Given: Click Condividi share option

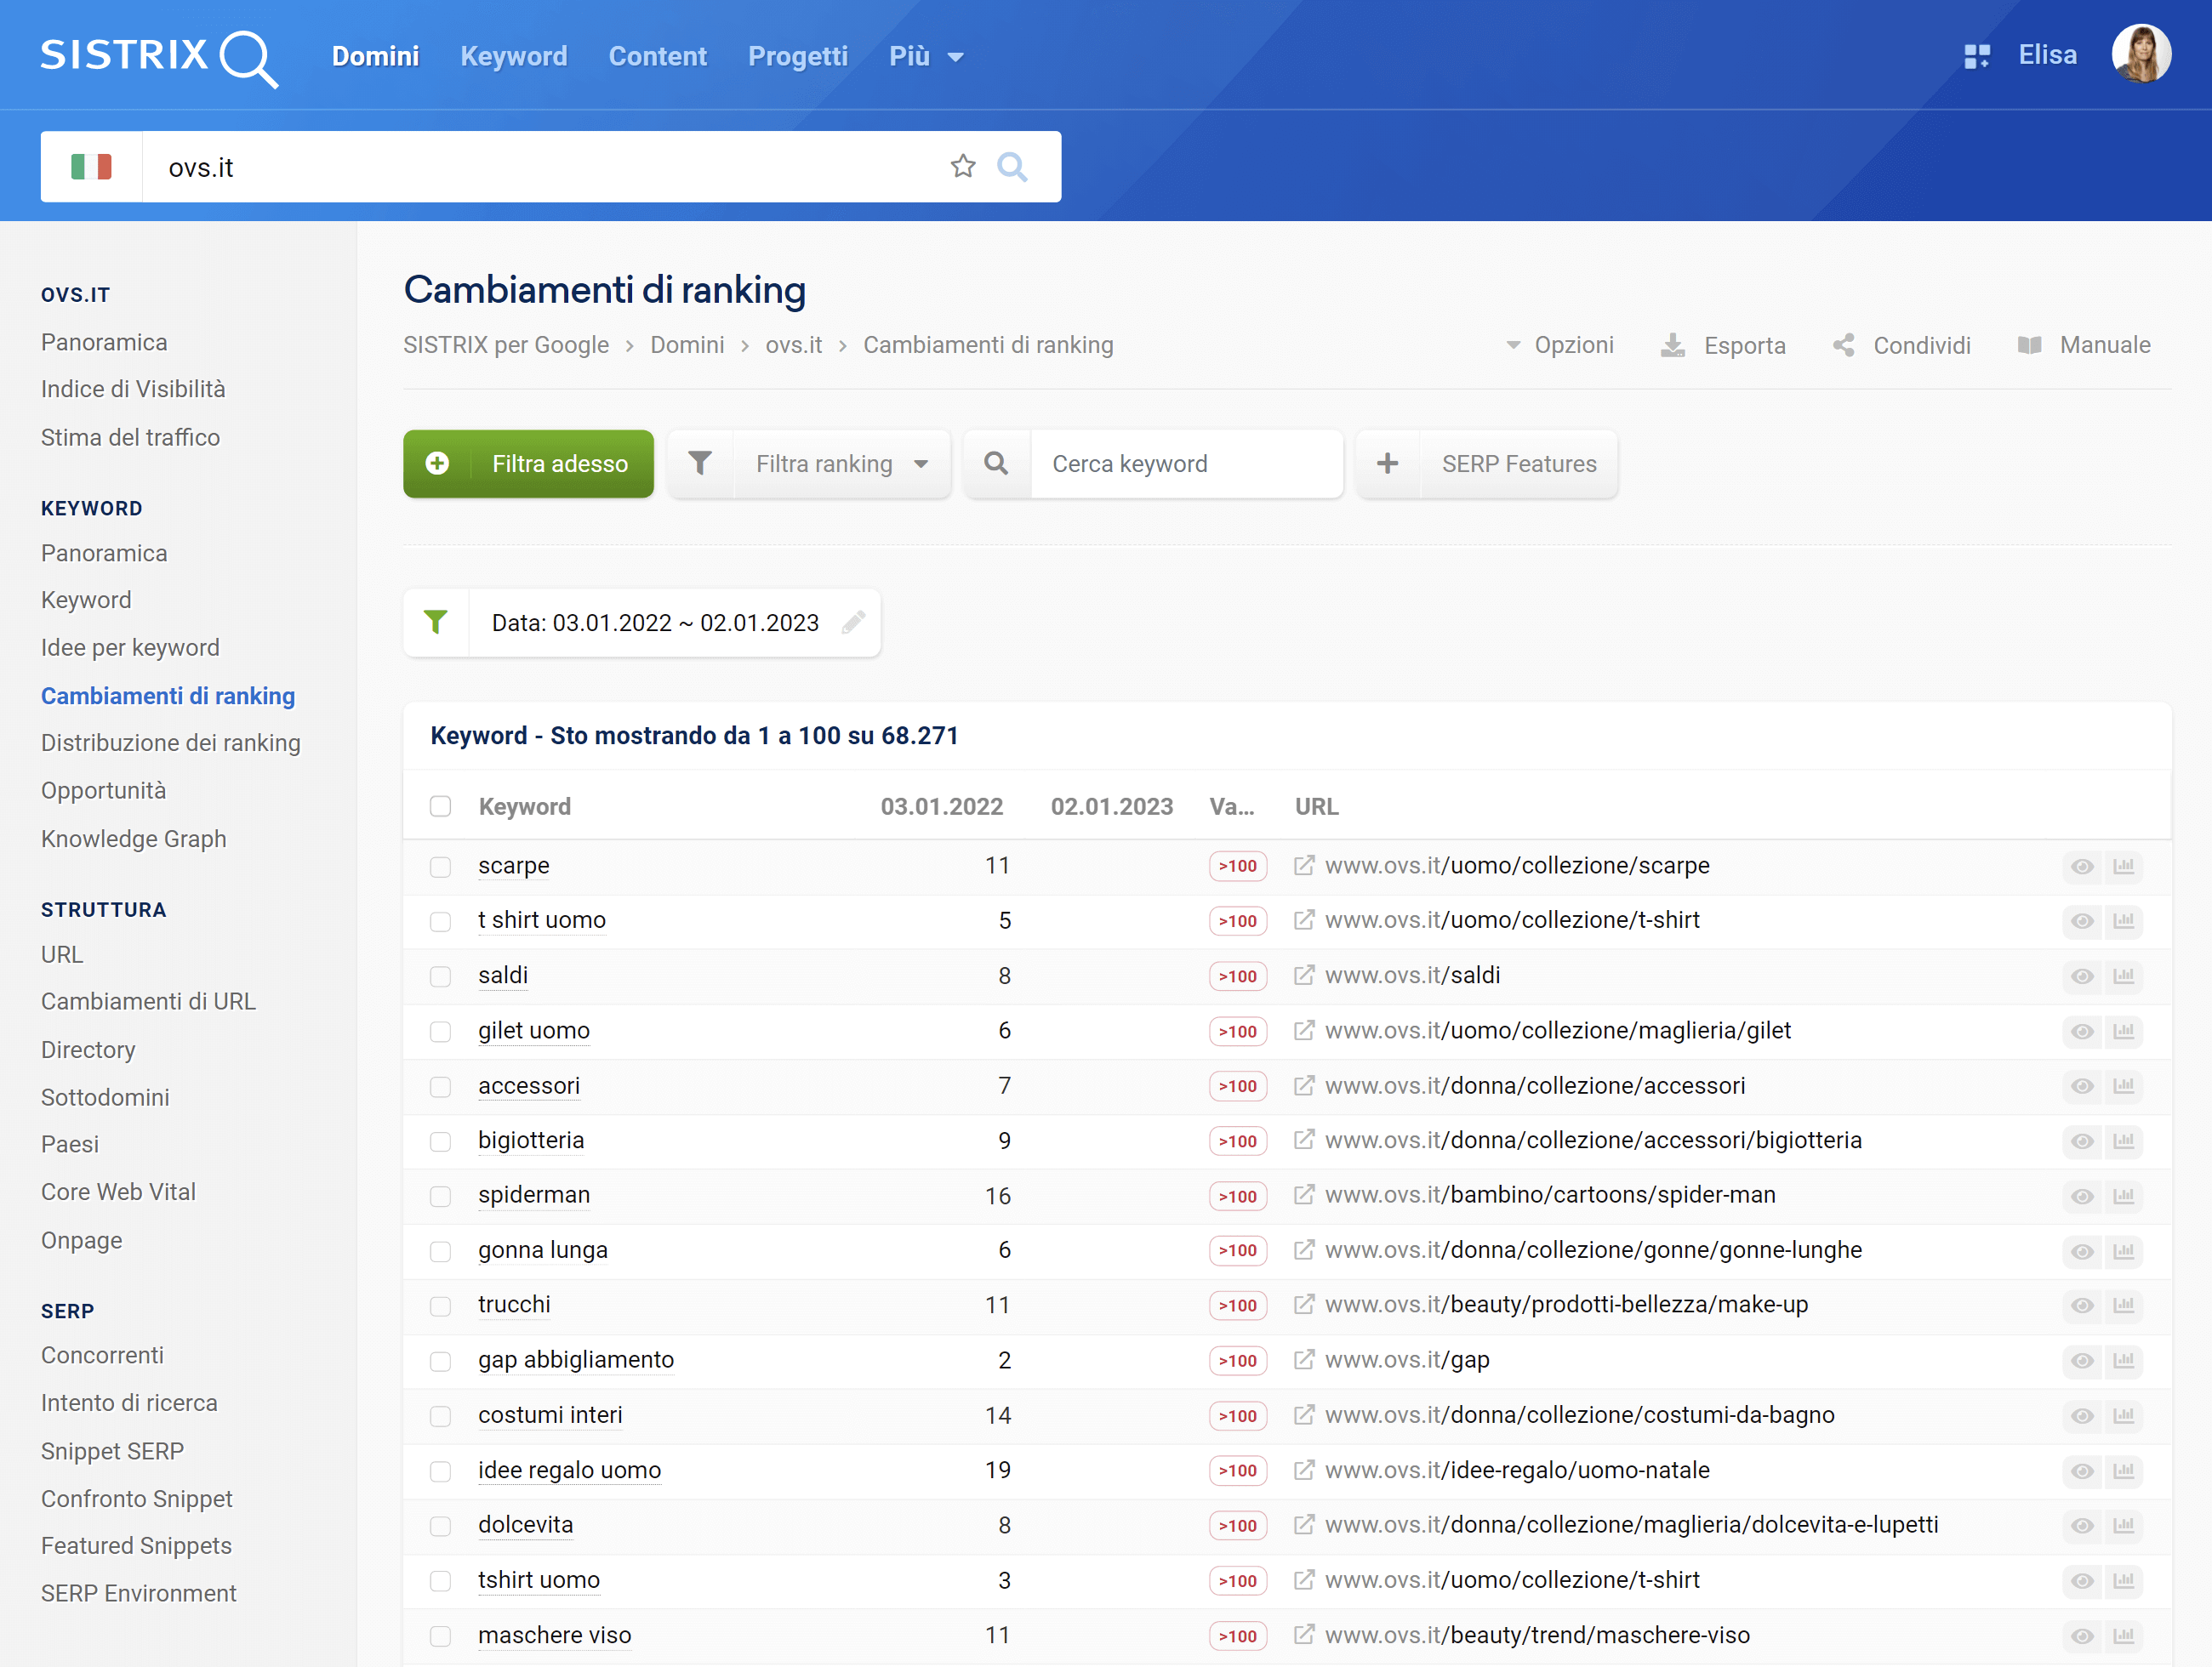Looking at the screenshot, I should (1901, 344).
